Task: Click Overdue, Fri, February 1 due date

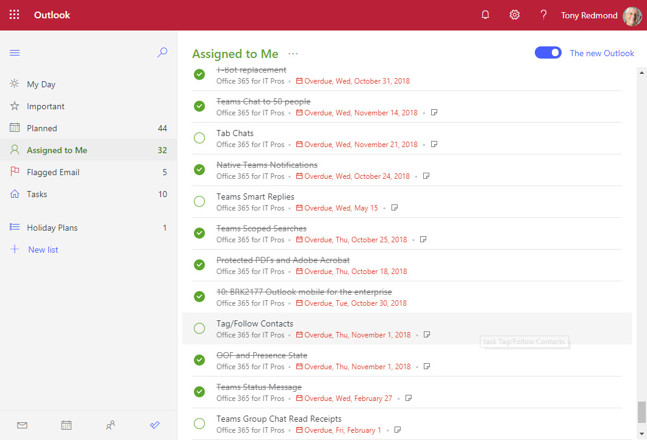Action: pos(343,430)
